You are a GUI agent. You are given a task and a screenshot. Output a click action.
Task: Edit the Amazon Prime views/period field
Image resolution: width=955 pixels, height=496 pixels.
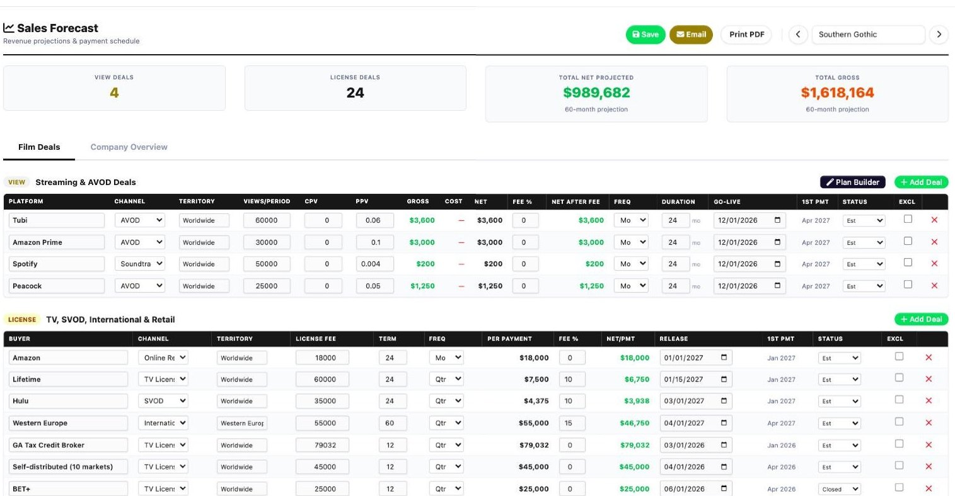pyautogui.click(x=267, y=242)
